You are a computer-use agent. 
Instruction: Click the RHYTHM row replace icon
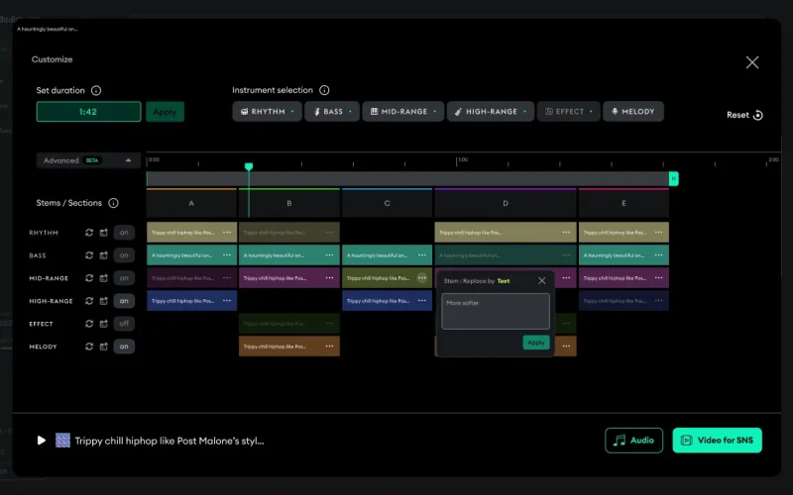click(x=104, y=233)
